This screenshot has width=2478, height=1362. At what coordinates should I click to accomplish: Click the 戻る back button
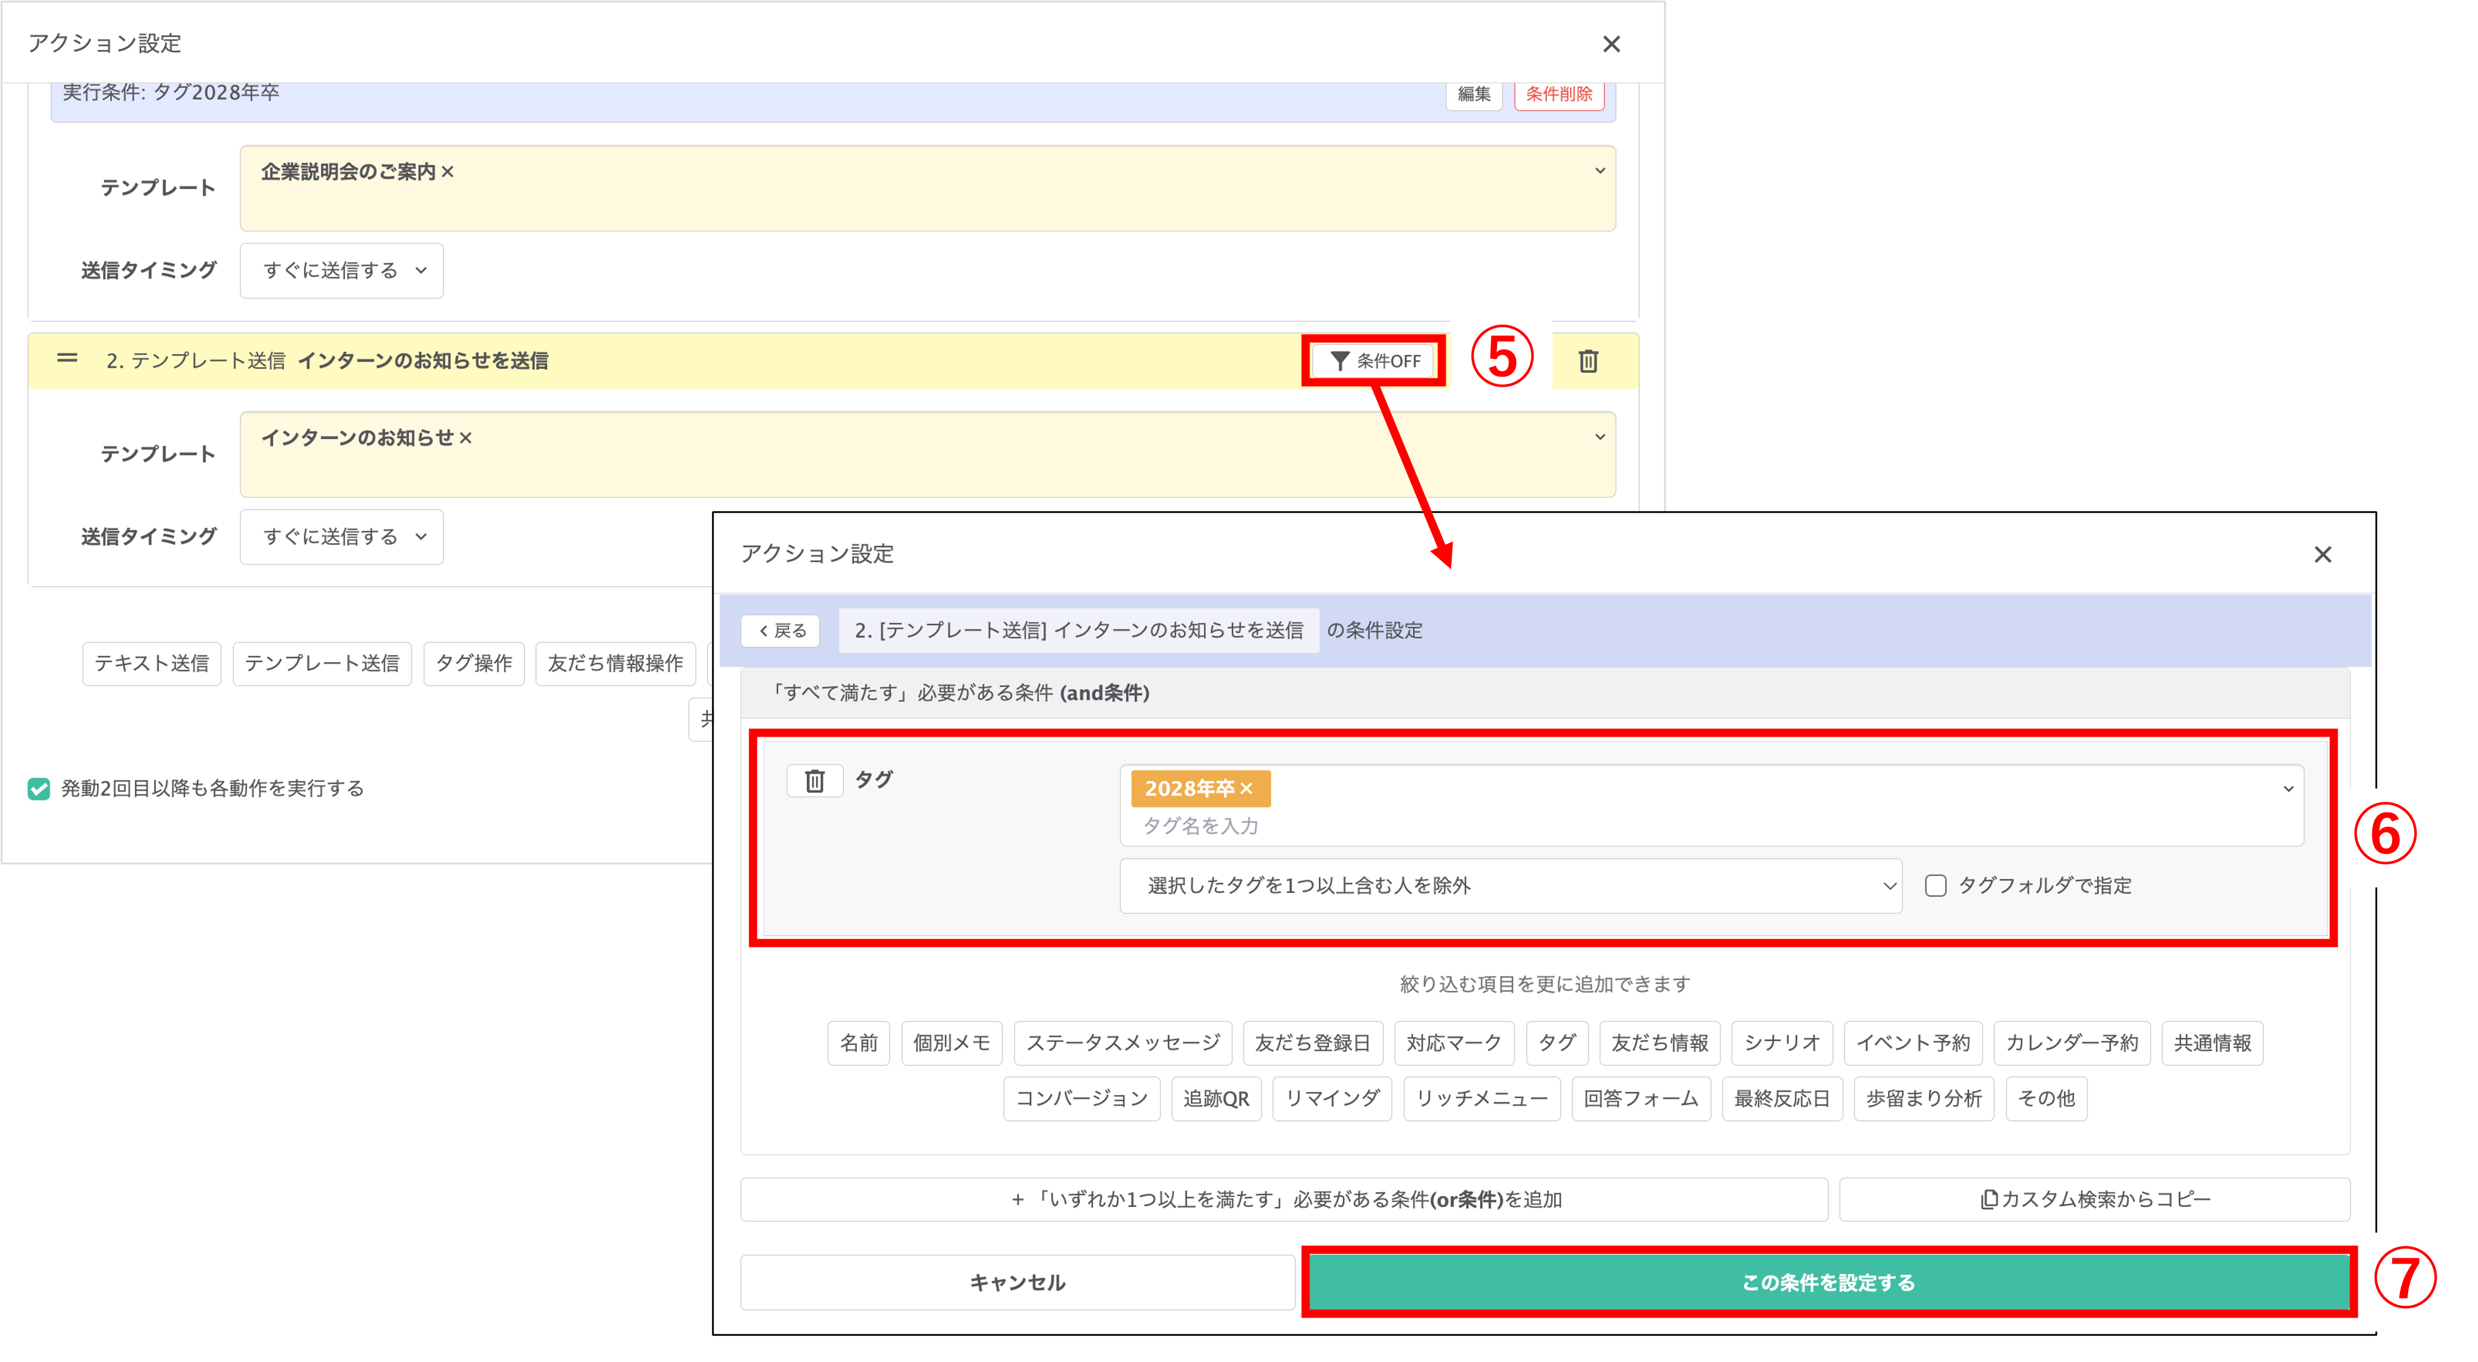(781, 631)
